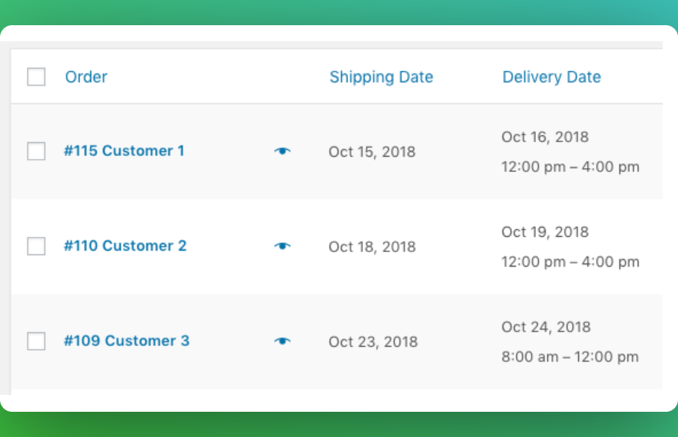Click shipping date Oct 15, 2018
Viewport: 678px width, 437px height.
pos(372,152)
